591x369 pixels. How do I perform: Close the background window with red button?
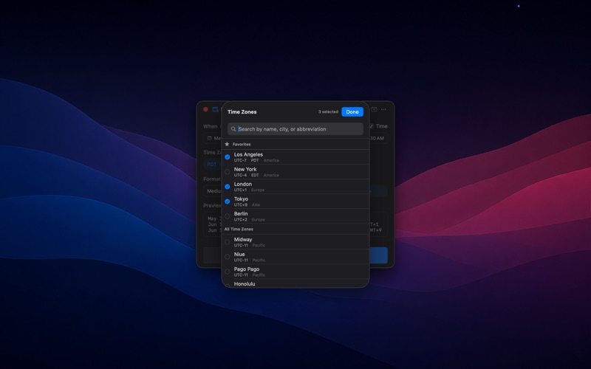[x=206, y=109]
